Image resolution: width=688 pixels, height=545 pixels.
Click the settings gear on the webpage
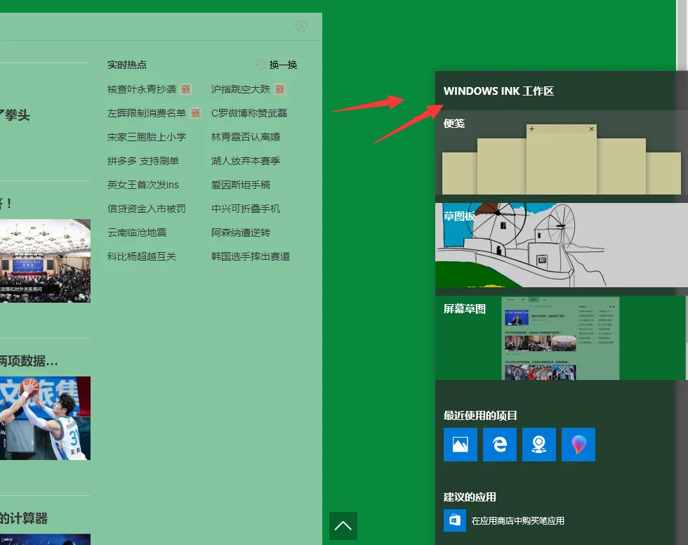tap(300, 25)
